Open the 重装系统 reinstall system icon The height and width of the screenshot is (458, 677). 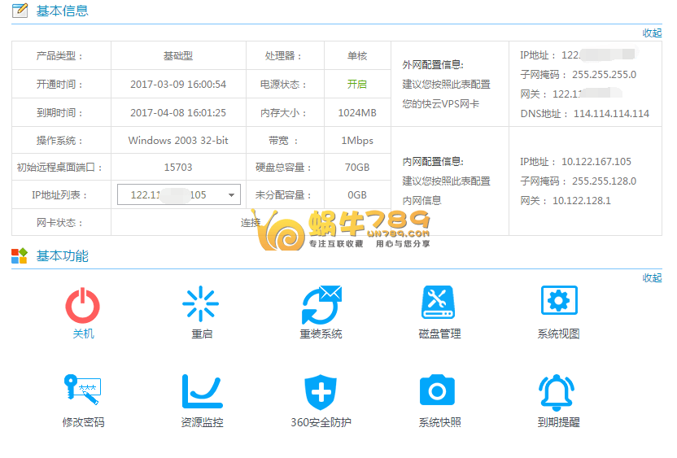(321, 304)
